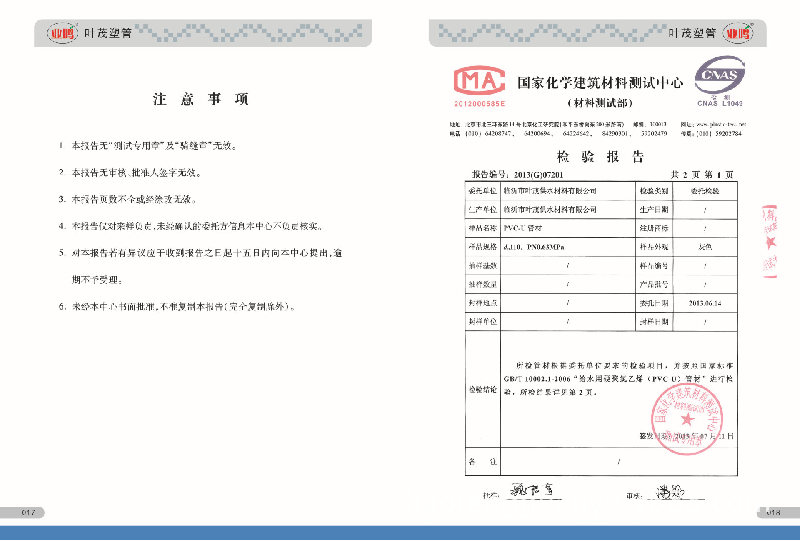The image size is (800, 540).
Task: Click the subtitle (材料测试部)
Action: pos(600,103)
